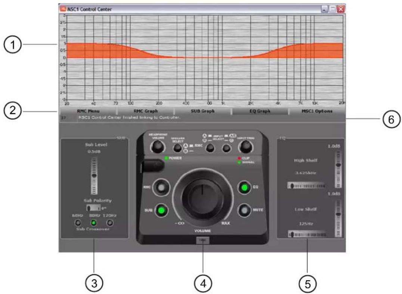Click the small button below the VOLUME label

click(x=203, y=240)
